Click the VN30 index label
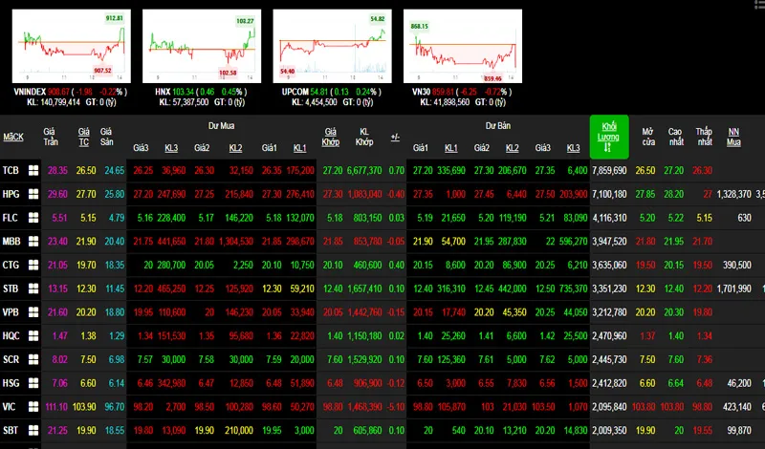Screen dimensions: 765x449 click(x=421, y=92)
